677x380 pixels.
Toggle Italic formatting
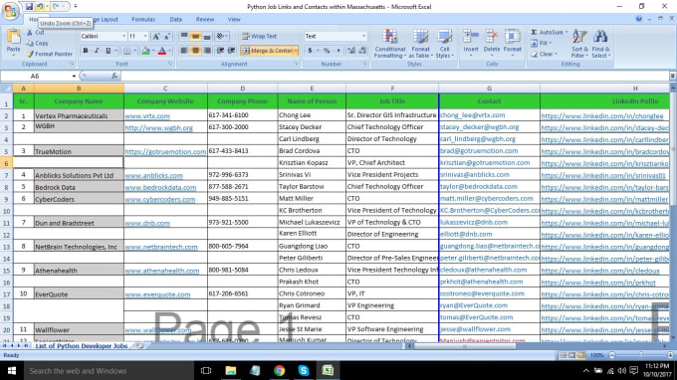(x=97, y=51)
